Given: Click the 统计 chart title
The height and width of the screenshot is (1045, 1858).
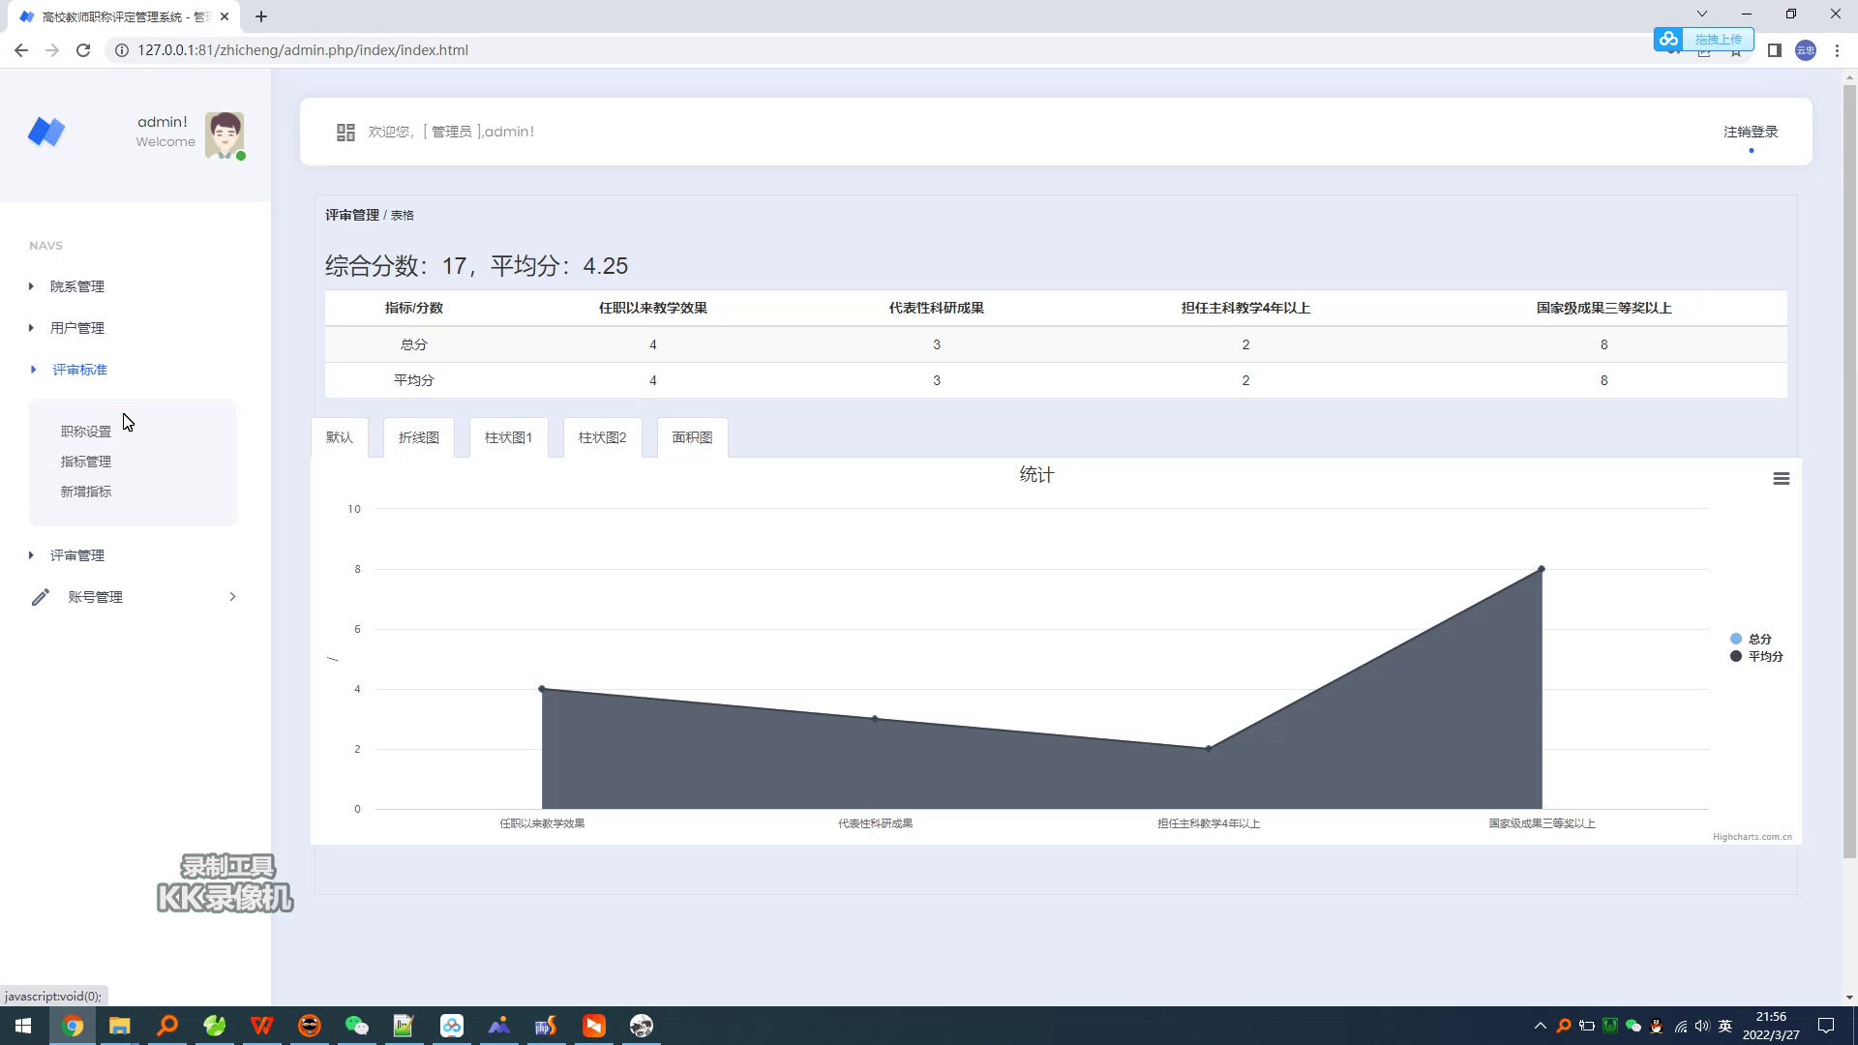Looking at the screenshot, I should tap(1036, 475).
